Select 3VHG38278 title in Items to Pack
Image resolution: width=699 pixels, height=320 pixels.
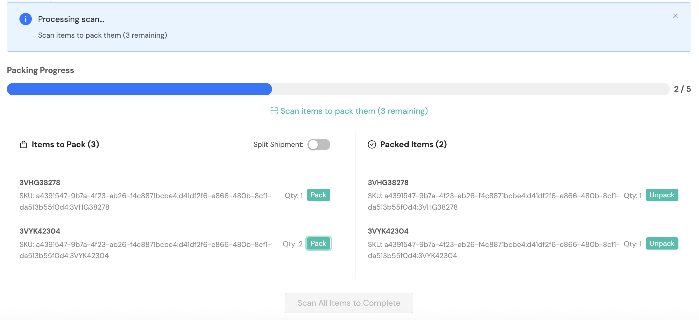pos(40,183)
